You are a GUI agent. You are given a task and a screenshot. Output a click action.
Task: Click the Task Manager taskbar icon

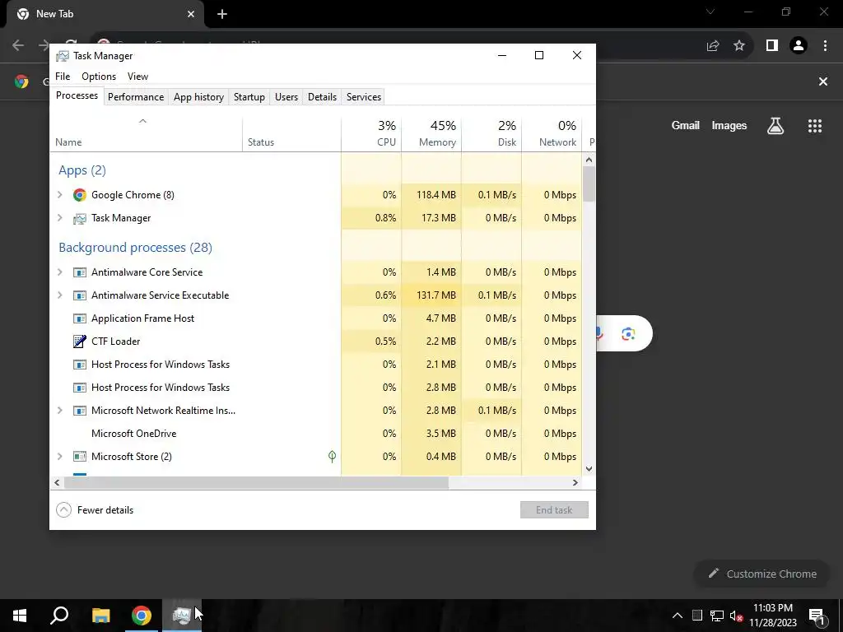click(182, 616)
